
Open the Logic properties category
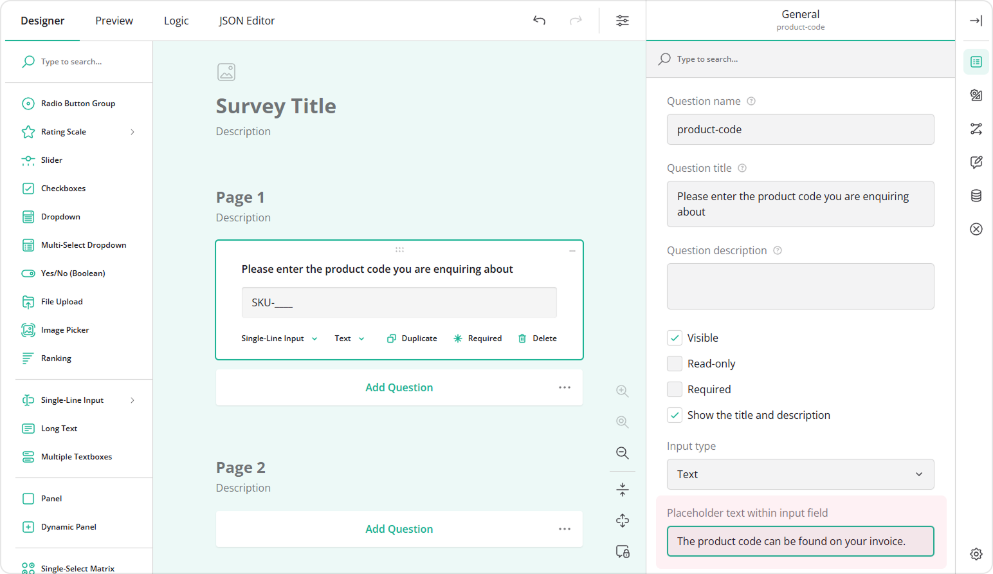[976, 129]
